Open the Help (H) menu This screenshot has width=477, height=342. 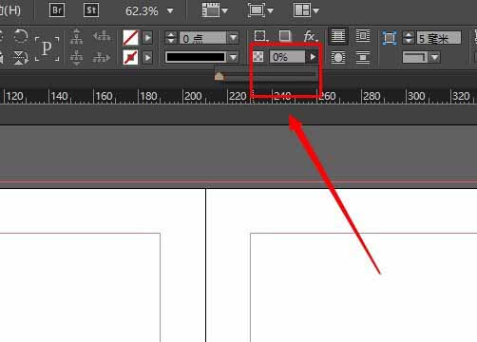(x=10, y=10)
